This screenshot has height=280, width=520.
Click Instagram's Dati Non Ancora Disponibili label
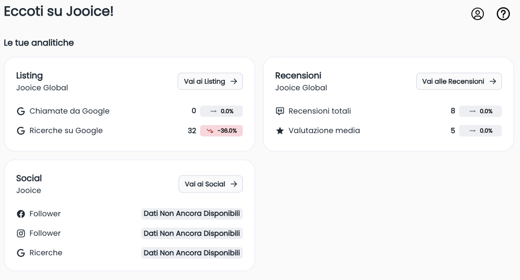191,233
